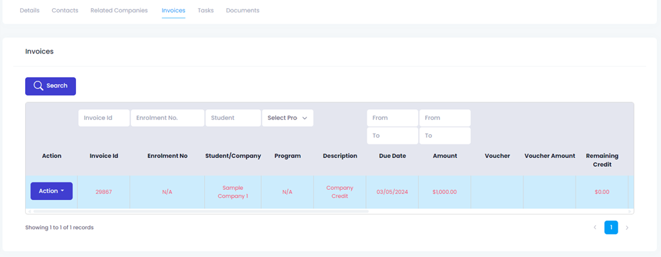Open the Contacts tab
This screenshot has width=661, height=257.
click(65, 11)
